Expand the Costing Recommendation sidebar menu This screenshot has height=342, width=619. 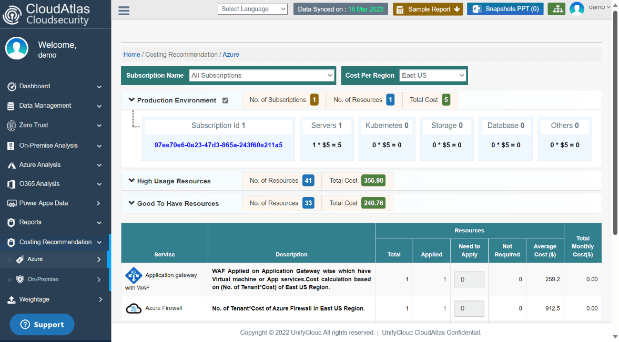coord(55,242)
